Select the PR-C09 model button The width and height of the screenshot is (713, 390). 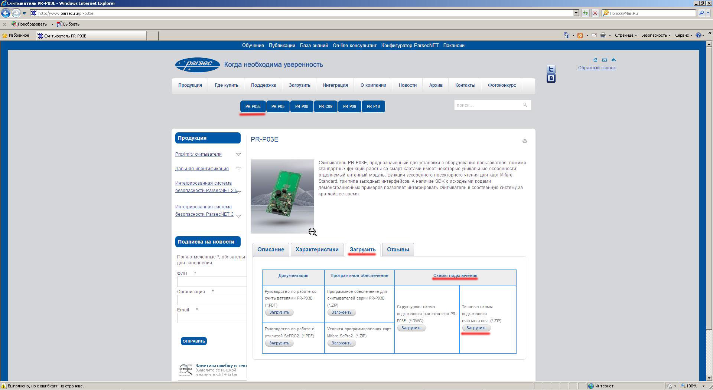tap(325, 106)
